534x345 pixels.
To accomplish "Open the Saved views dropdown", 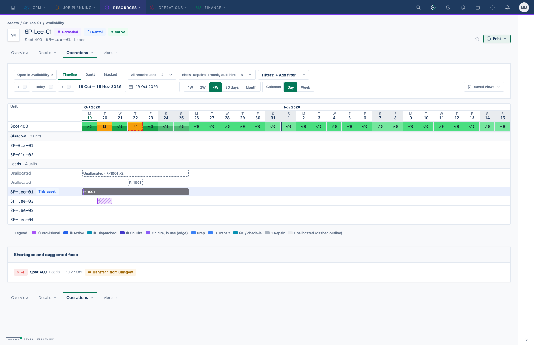I will (x=484, y=87).
